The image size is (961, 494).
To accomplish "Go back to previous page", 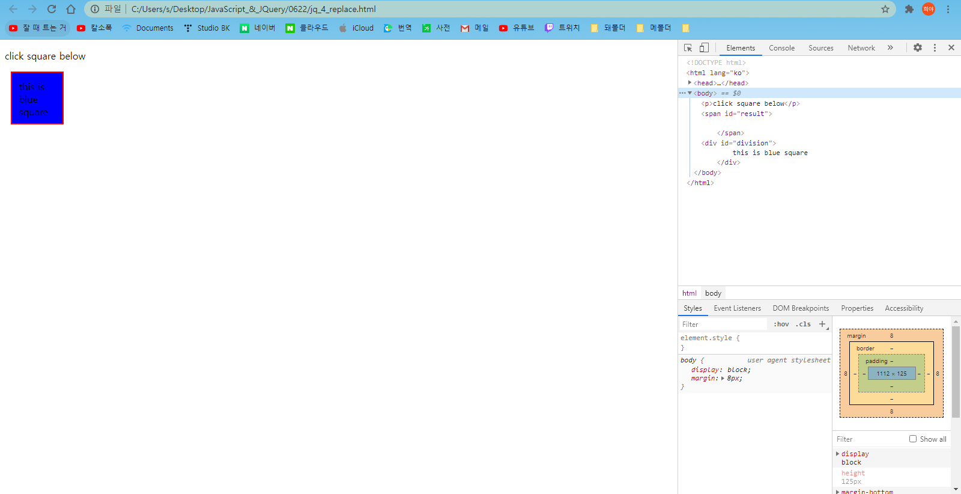I will [x=13, y=9].
